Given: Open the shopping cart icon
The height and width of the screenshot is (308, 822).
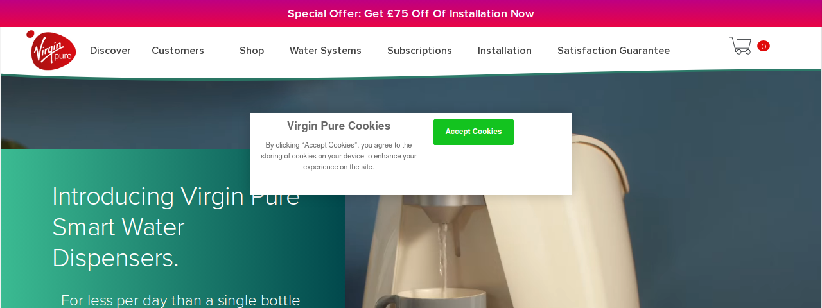Looking at the screenshot, I should (x=740, y=46).
